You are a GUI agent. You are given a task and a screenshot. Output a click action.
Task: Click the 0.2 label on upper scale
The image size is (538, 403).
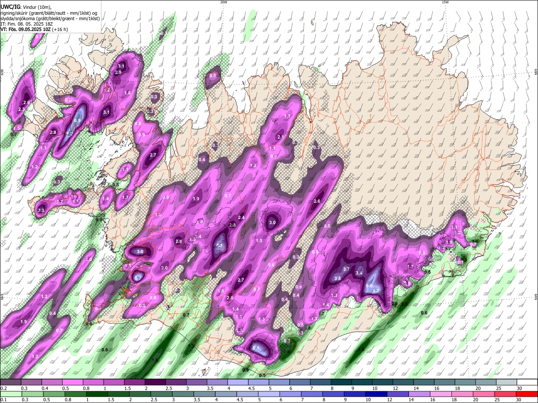(x=3, y=388)
